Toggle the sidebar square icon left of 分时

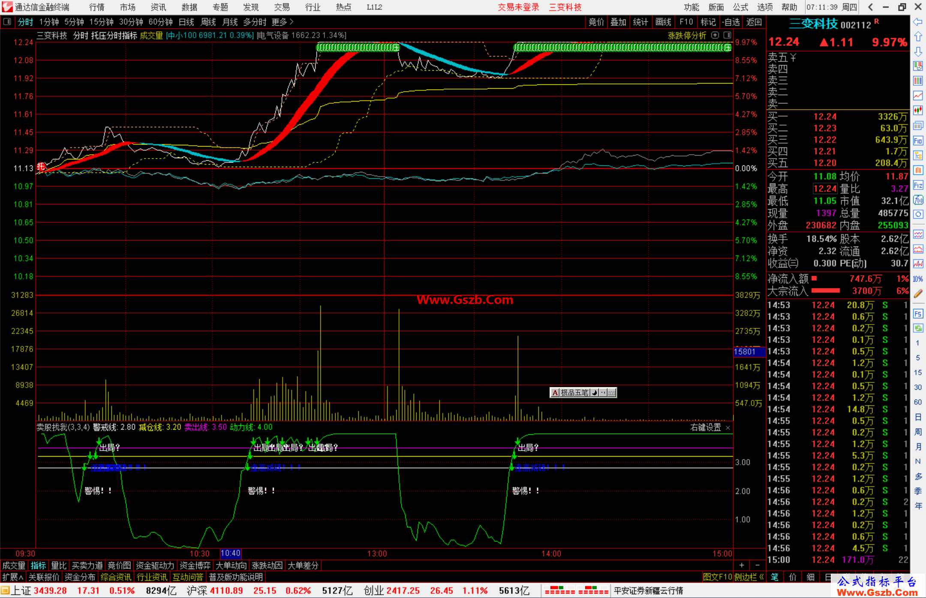(7, 21)
